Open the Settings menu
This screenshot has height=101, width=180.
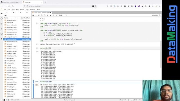(33, 10)
